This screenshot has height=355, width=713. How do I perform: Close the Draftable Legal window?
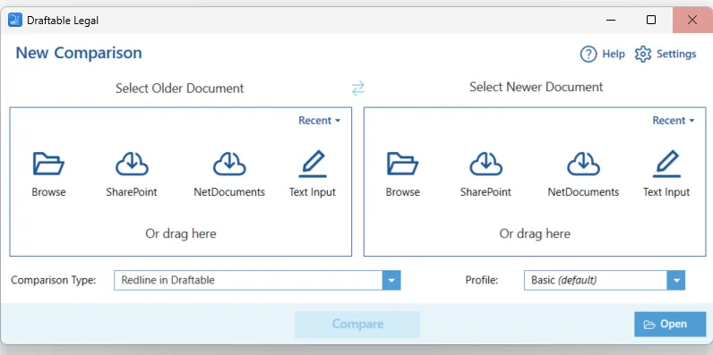click(x=692, y=20)
